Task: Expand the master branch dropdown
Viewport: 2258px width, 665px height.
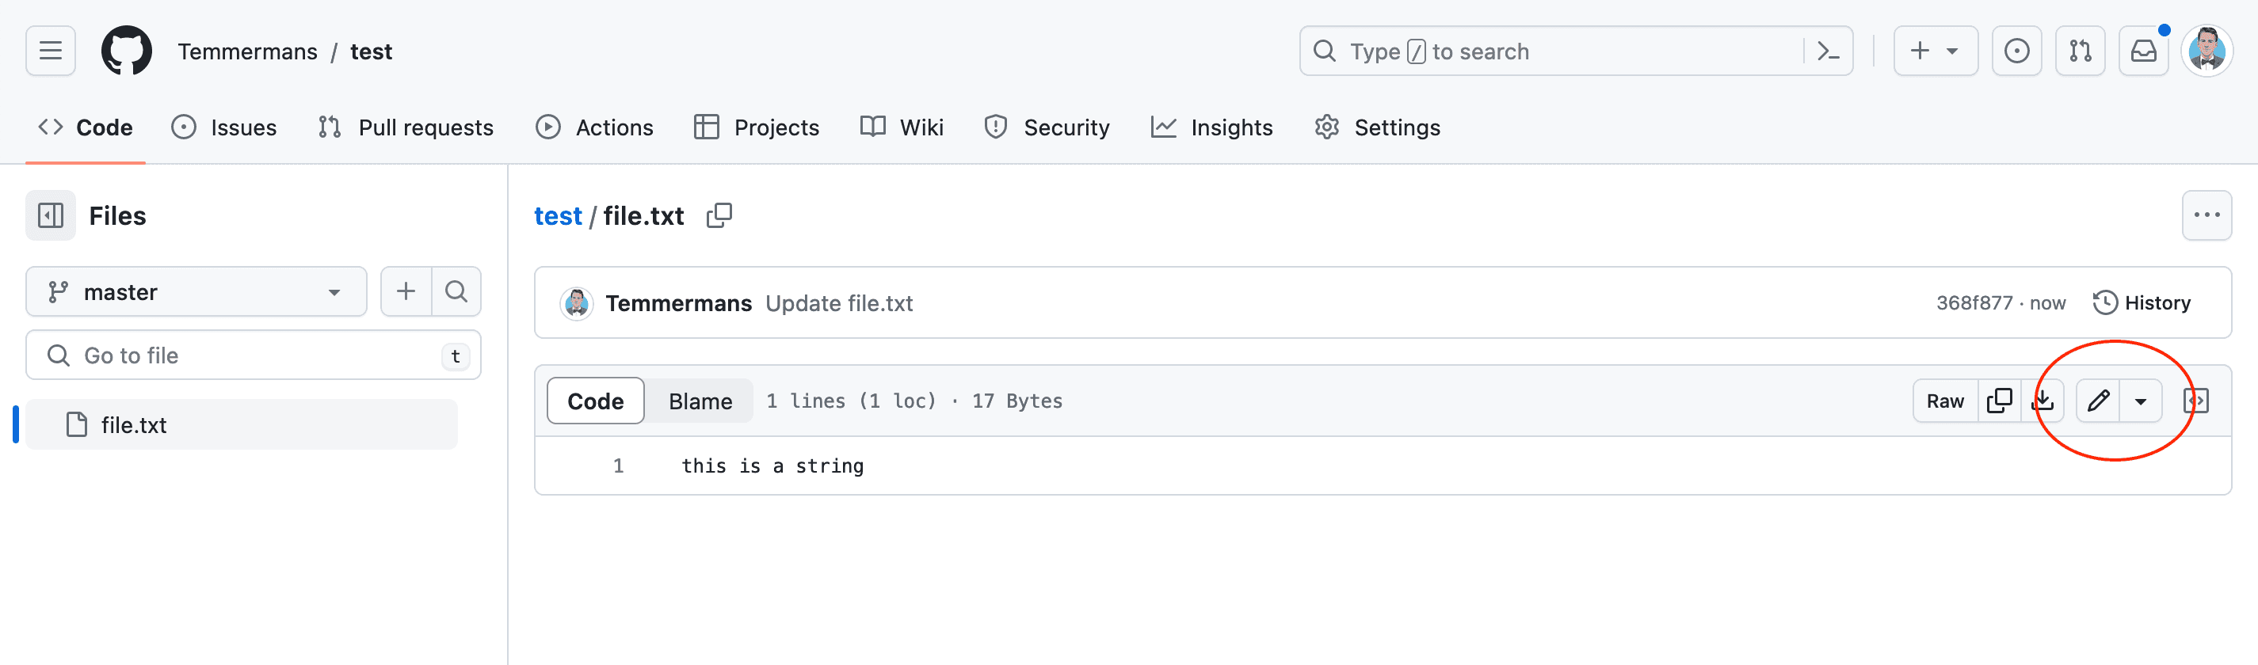Action: [196, 292]
